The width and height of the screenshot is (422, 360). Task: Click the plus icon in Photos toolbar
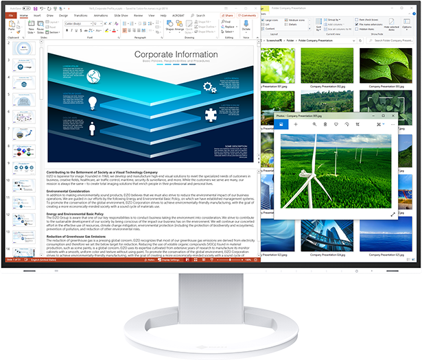point(296,124)
